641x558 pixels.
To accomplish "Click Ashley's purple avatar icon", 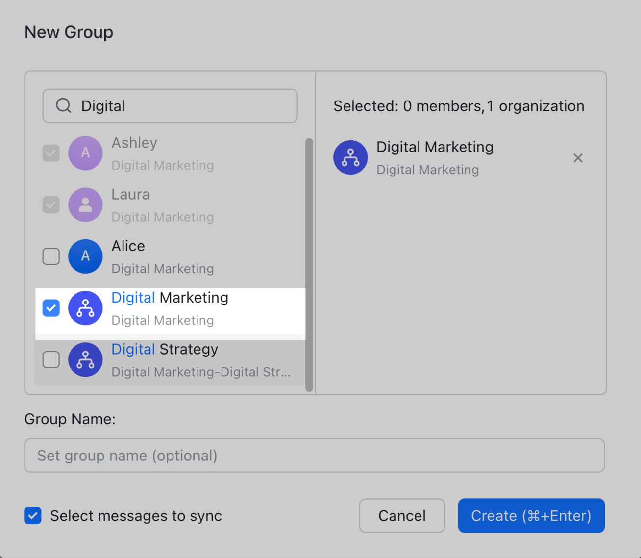I will [x=85, y=153].
